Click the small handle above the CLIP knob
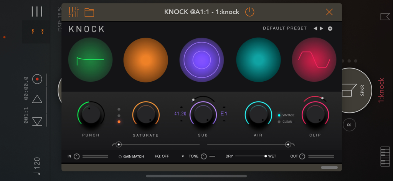This screenshot has height=181, width=393. (x=322, y=98)
